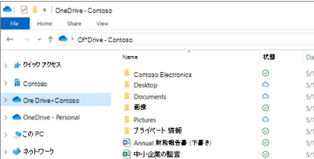Click the OneDrive cloud icon in title bar
Screen dimensions: 314x159
pyautogui.click(x=7, y=9)
